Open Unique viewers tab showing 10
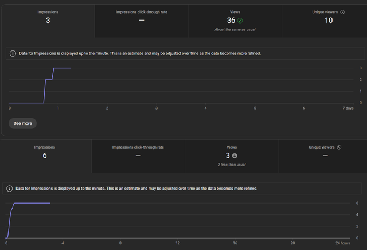The height and width of the screenshot is (250, 367). [x=325, y=21]
